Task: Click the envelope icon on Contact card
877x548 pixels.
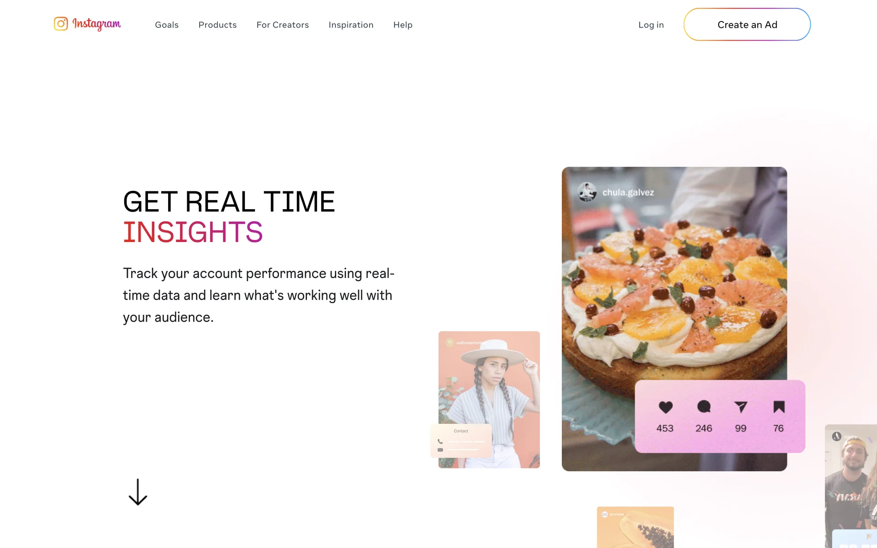Action: coord(440,450)
